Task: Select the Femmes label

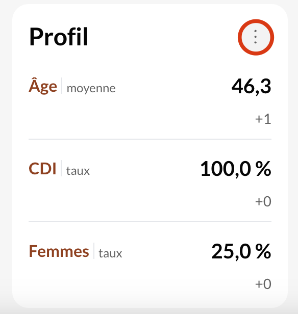Action: click(x=59, y=251)
